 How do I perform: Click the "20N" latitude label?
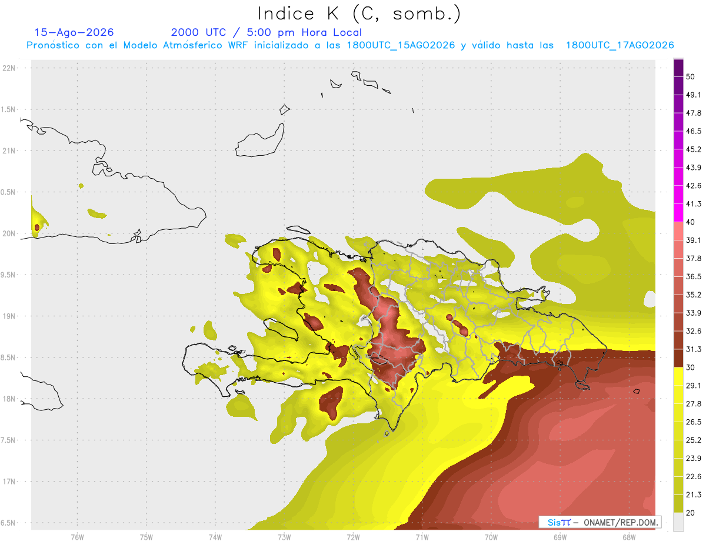[x=9, y=233]
